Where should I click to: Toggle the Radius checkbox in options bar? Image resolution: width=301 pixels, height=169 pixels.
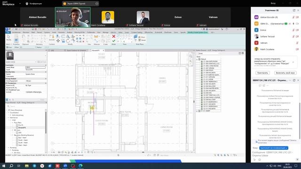36,47
